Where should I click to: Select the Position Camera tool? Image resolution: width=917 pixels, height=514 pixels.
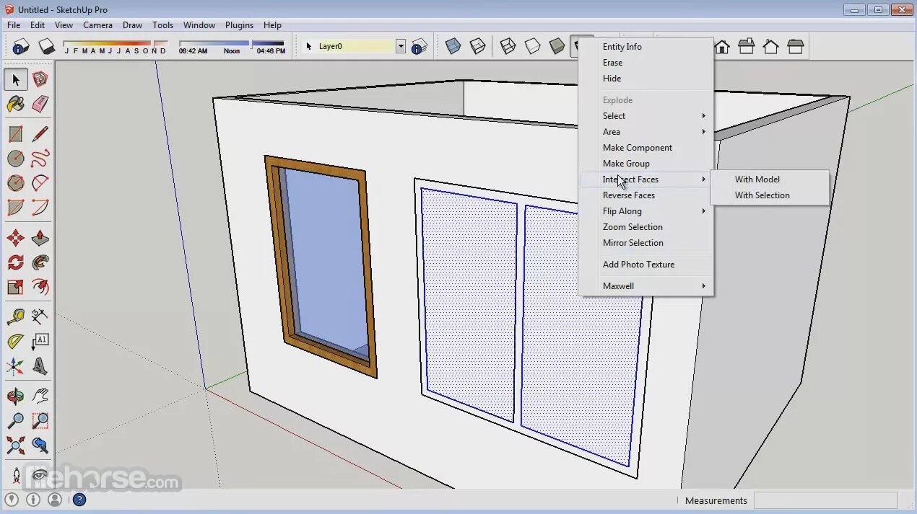pyautogui.click(x=16, y=476)
